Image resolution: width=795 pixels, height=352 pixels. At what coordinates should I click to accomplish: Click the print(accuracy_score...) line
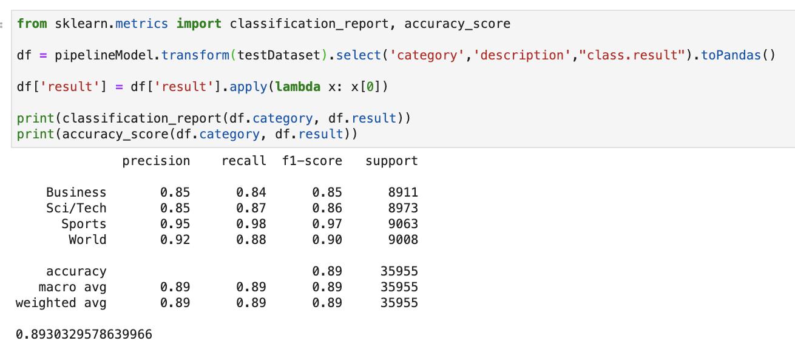(x=187, y=134)
